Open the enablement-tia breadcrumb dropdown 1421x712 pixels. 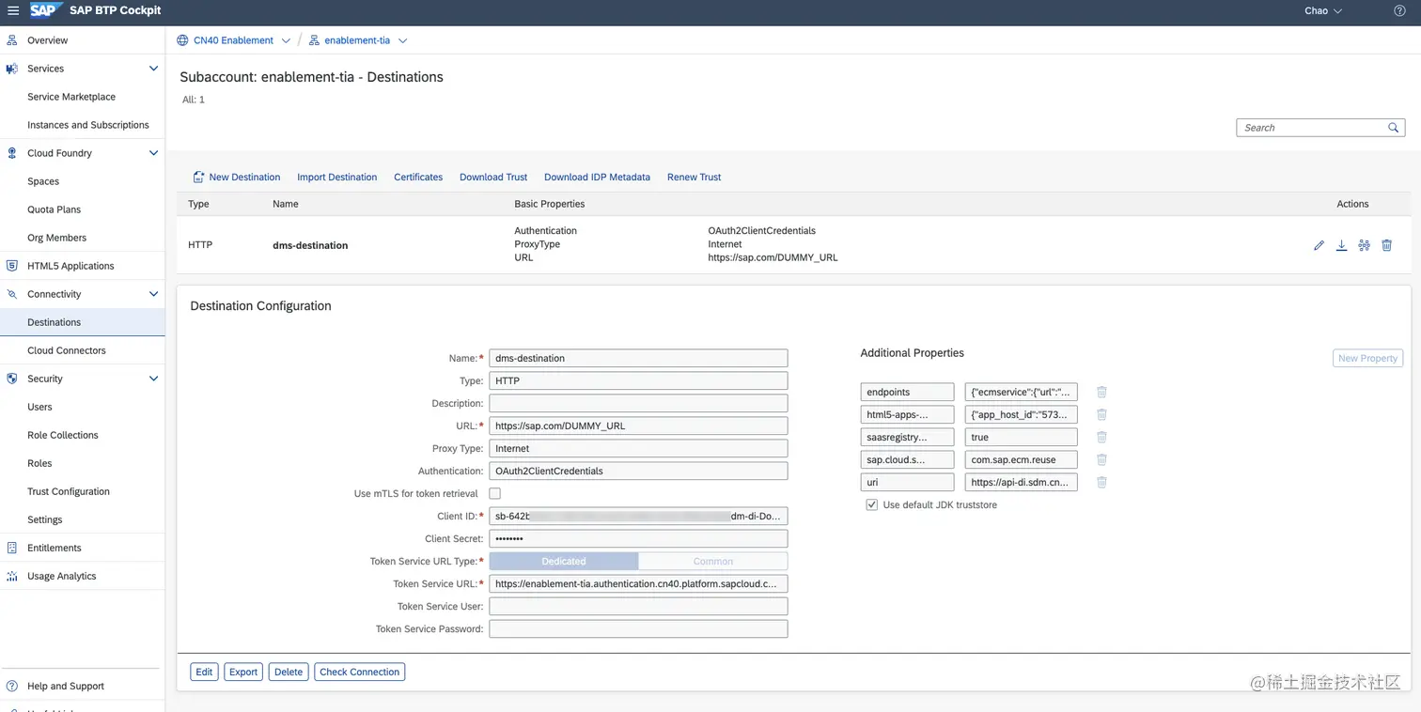click(x=402, y=40)
